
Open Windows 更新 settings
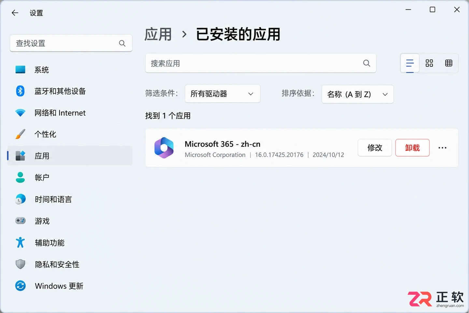pyautogui.click(x=70, y=286)
